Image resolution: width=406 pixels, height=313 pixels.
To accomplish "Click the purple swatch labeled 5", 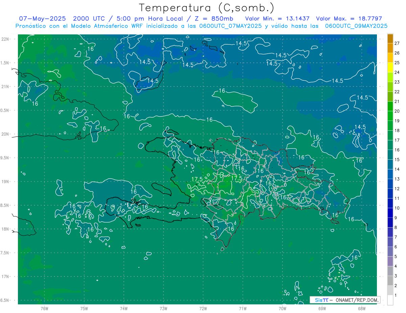I will [390, 252].
